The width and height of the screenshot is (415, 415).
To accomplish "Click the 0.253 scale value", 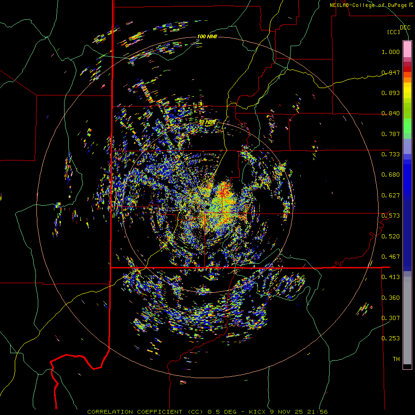I will pyautogui.click(x=391, y=338).
